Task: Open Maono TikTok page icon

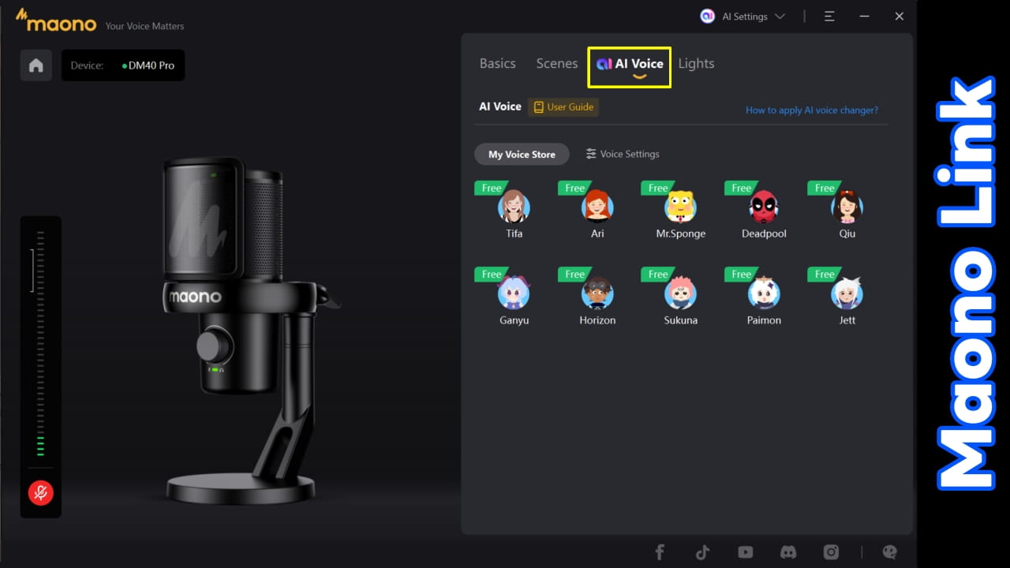Action: click(x=702, y=552)
